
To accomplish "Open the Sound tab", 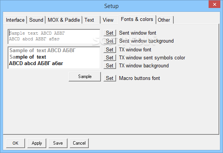I will click(36, 20).
